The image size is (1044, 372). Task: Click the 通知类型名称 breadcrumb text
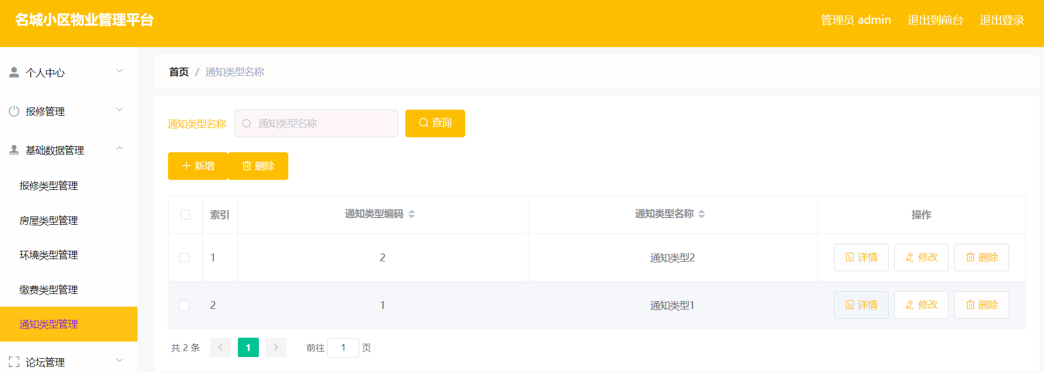tap(235, 72)
